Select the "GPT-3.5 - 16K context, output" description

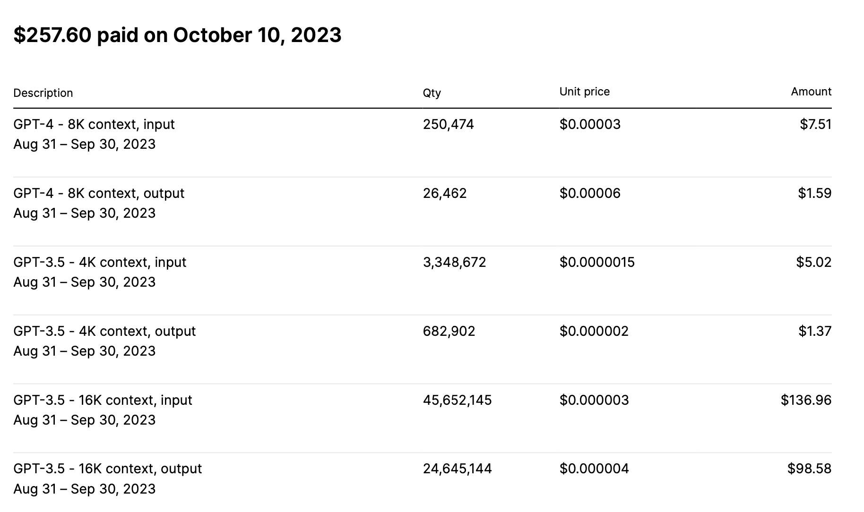[x=107, y=469]
